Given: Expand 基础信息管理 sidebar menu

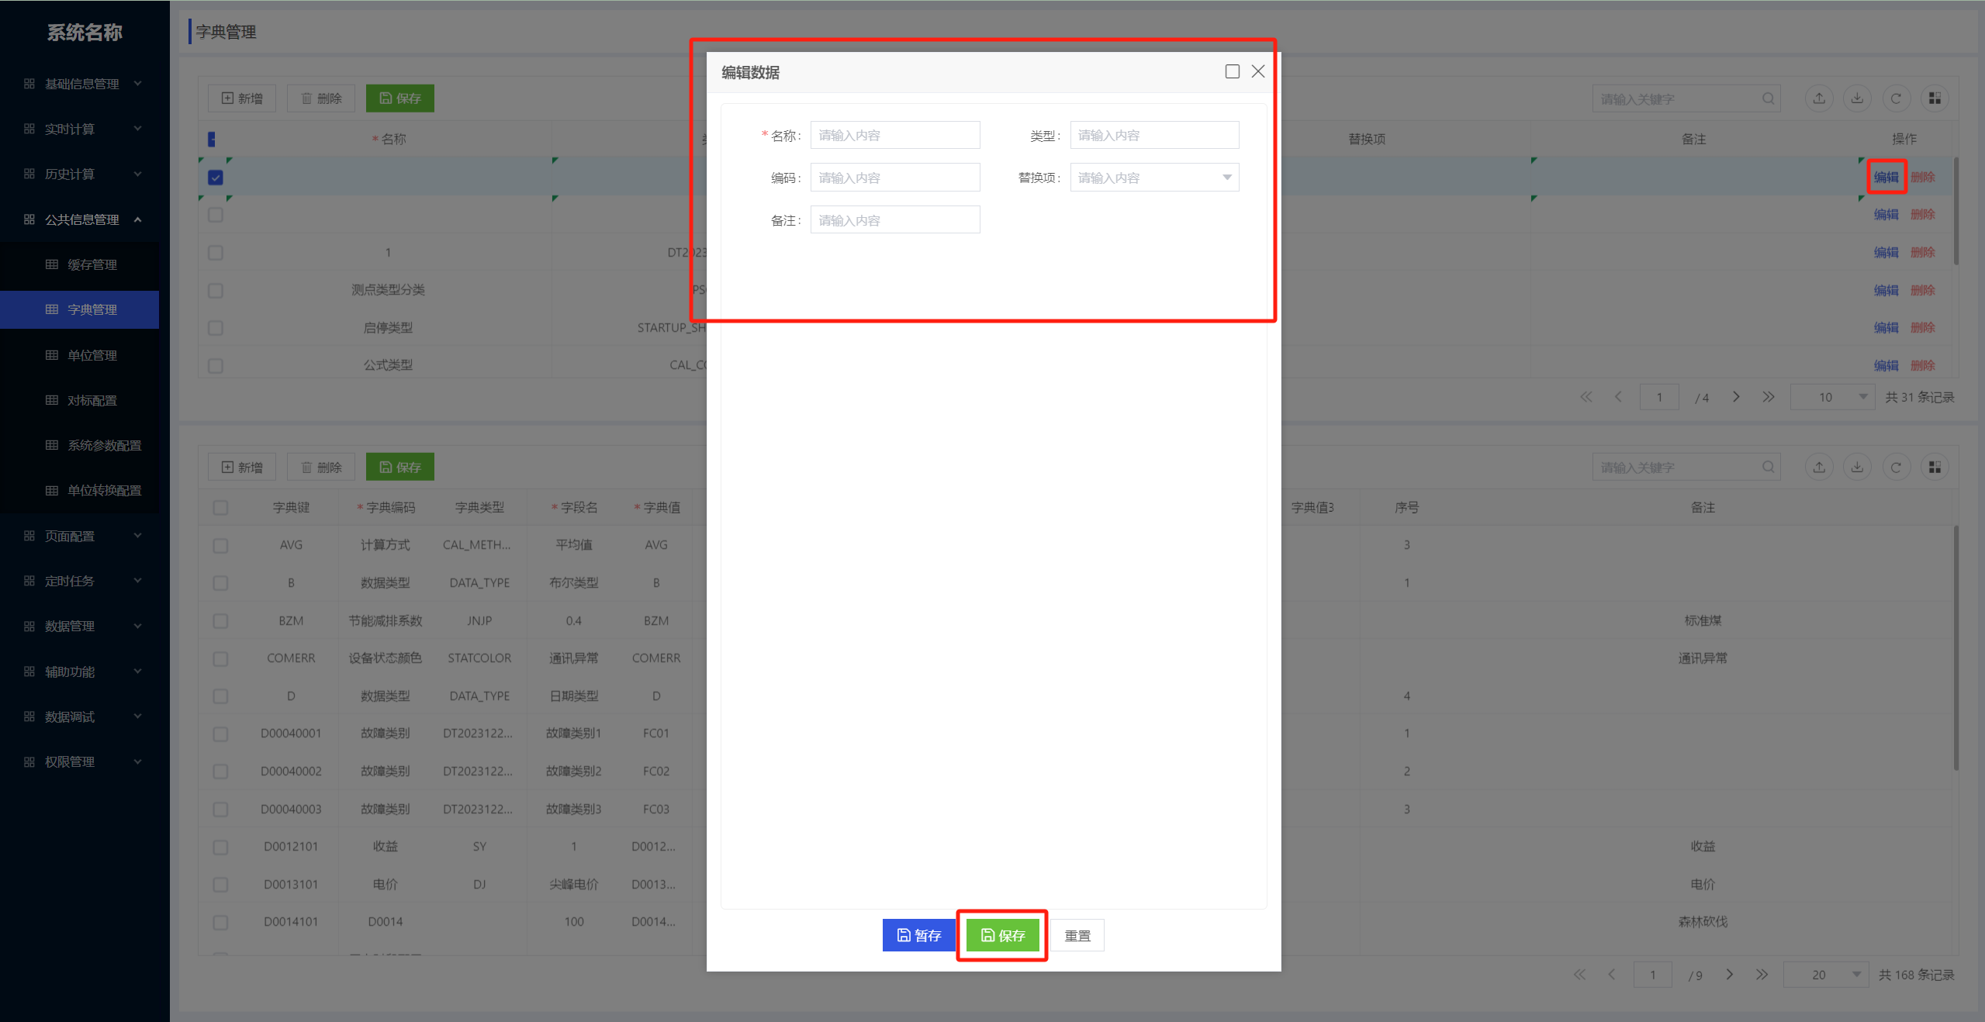Looking at the screenshot, I should pyautogui.click(x=83, y=84).
